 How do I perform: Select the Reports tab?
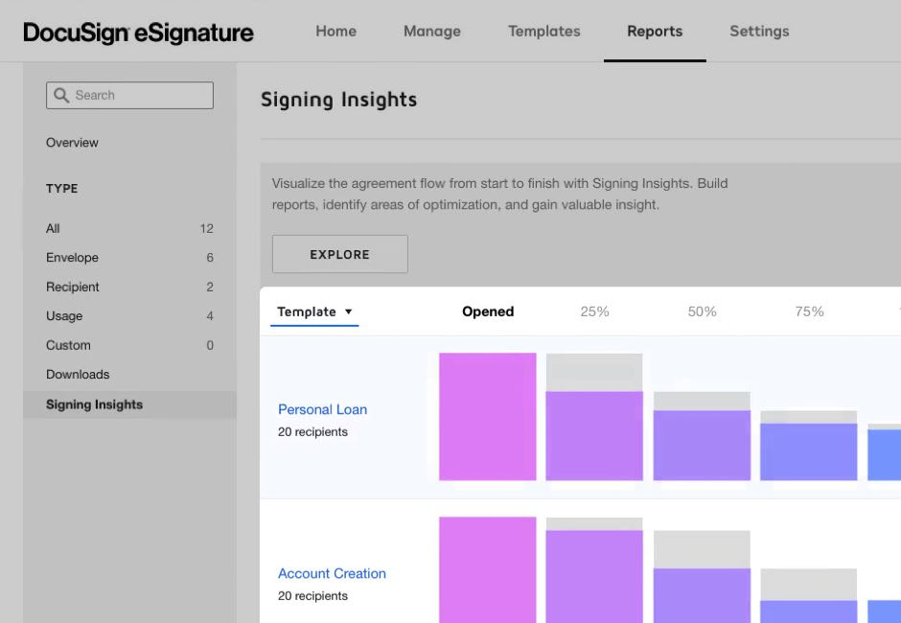tap(655, 31)
